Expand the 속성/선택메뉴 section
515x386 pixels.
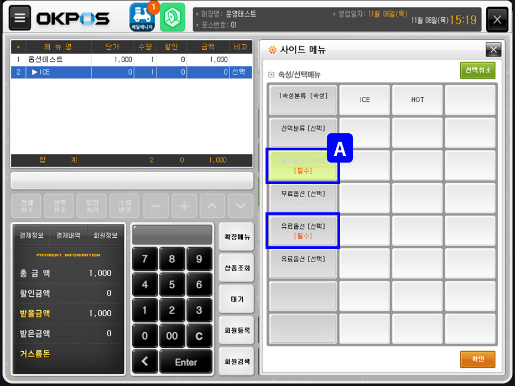pyautogui.click(x=272, y=75)
